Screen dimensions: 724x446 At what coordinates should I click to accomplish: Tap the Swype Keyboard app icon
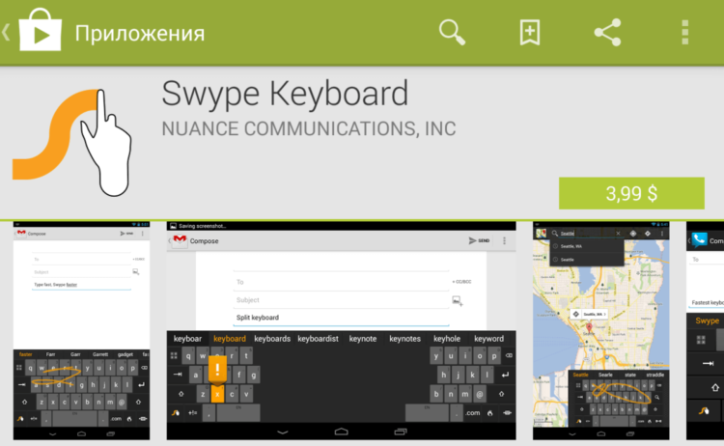(72, 142)
